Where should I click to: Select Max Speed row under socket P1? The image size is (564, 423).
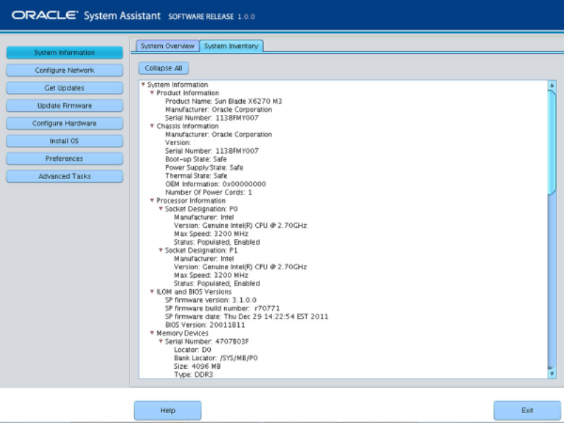click(211, 275)
